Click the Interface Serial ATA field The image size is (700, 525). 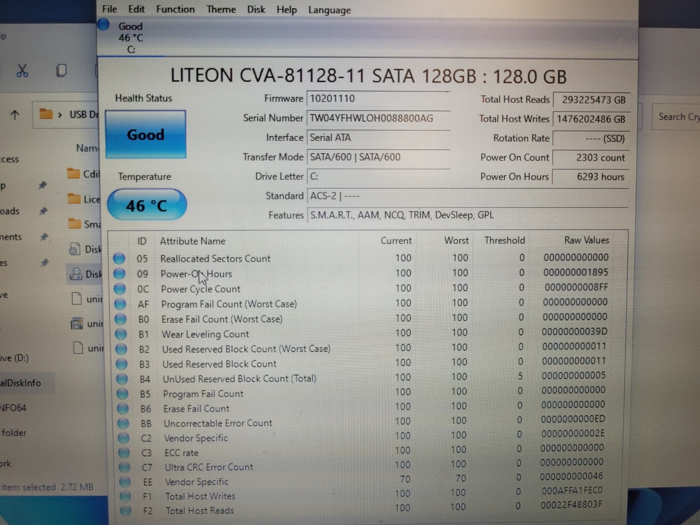(x=378, y=138)
